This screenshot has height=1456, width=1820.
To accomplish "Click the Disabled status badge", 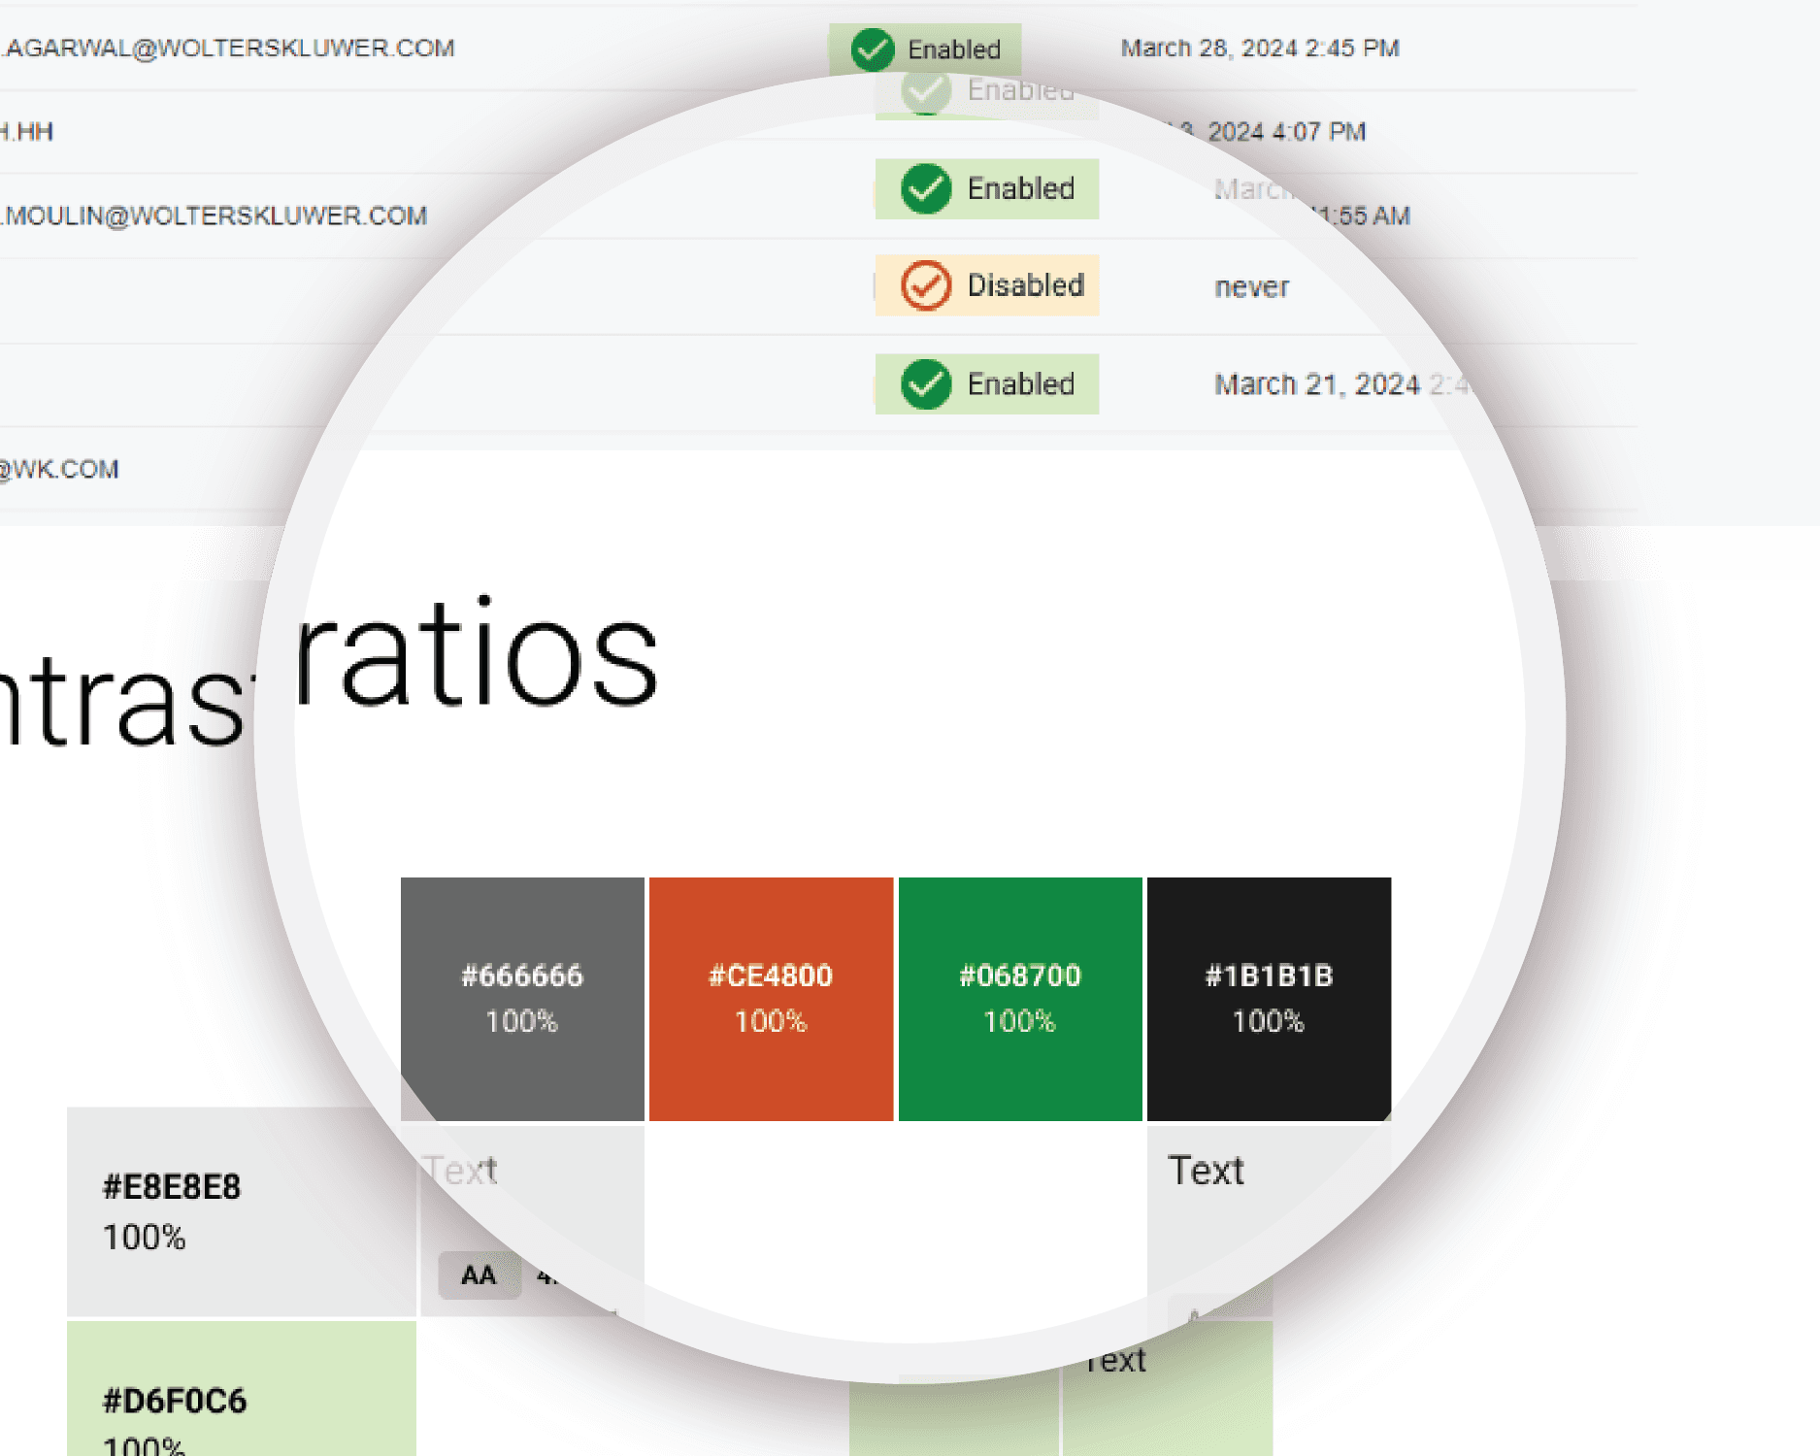I will pyautogui.click(x=987, y=285).
